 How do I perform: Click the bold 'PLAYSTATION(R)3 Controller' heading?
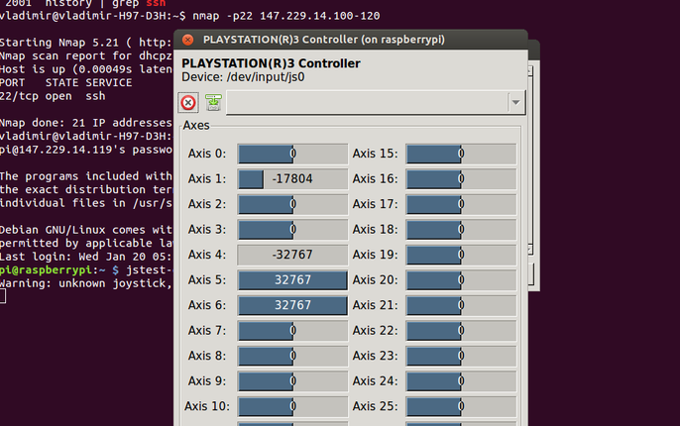click(271, 63)
